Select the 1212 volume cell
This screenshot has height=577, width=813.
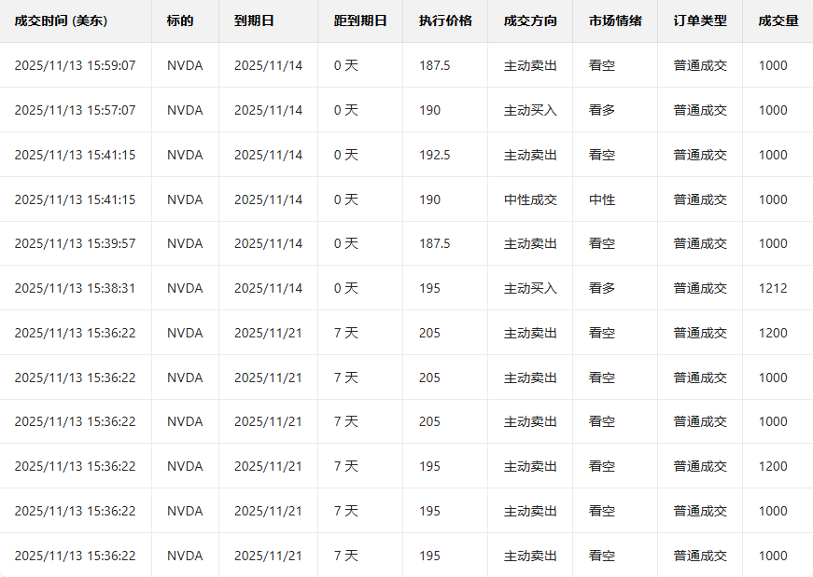pyautogui.click(x=773, y=288)
